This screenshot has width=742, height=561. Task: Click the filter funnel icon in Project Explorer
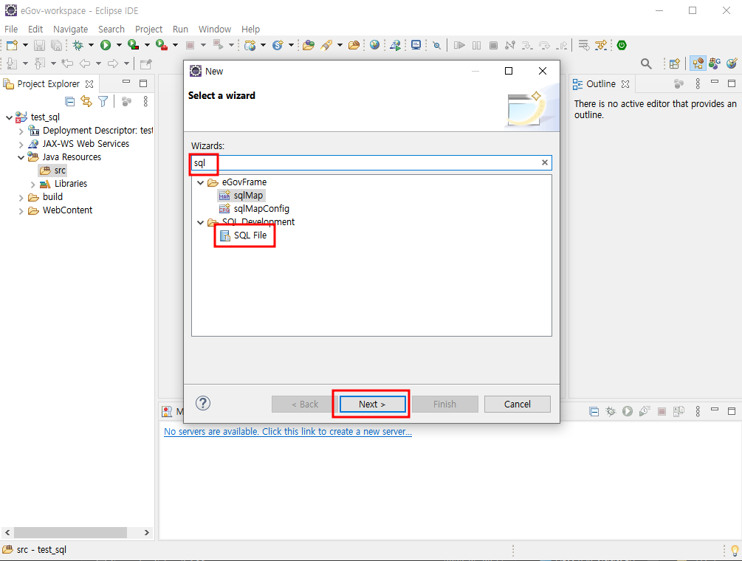[103, 101]
